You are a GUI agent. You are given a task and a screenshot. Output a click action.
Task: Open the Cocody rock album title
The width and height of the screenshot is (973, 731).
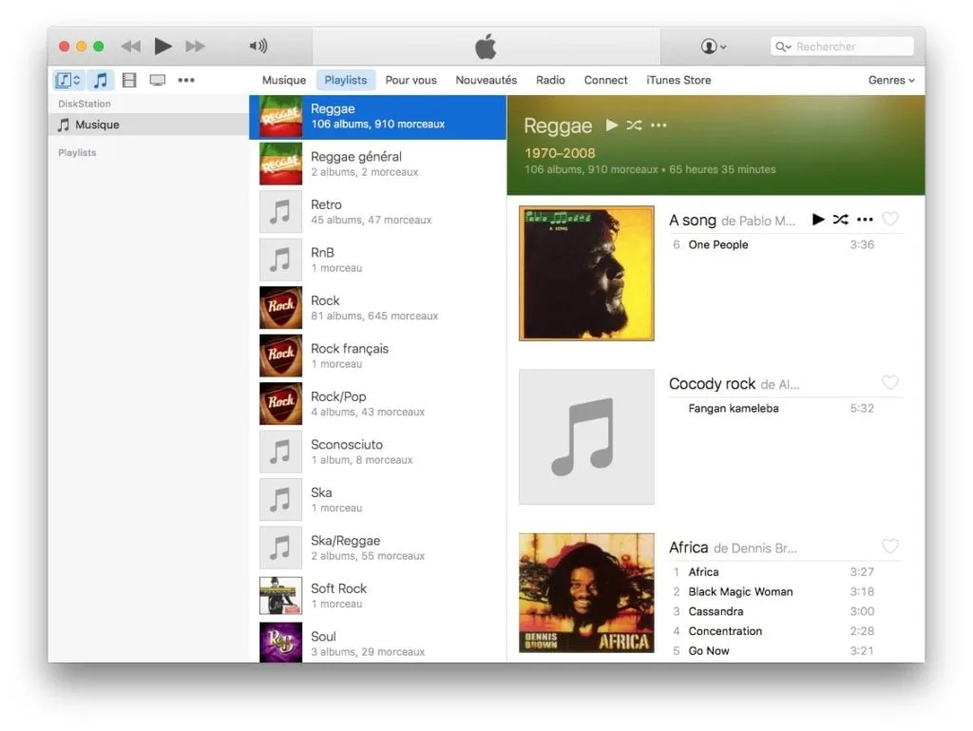pos(713,384)
